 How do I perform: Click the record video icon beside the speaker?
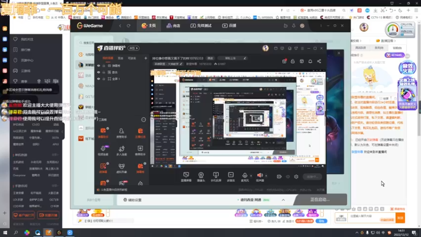[279, 176]
